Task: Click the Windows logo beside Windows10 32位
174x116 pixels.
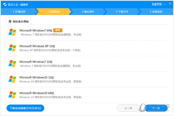Action: click(x=12, y=79)
